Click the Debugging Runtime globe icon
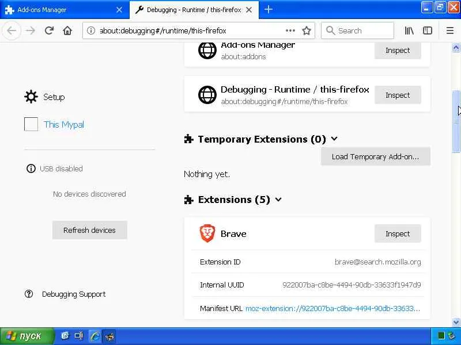Image resolution: width=461 pixels, height=345 pixels. coord(207,95)
